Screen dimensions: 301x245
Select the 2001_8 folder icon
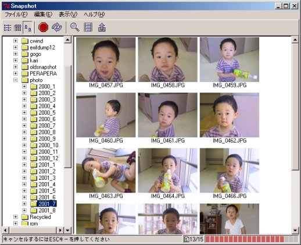click(34, 210)
